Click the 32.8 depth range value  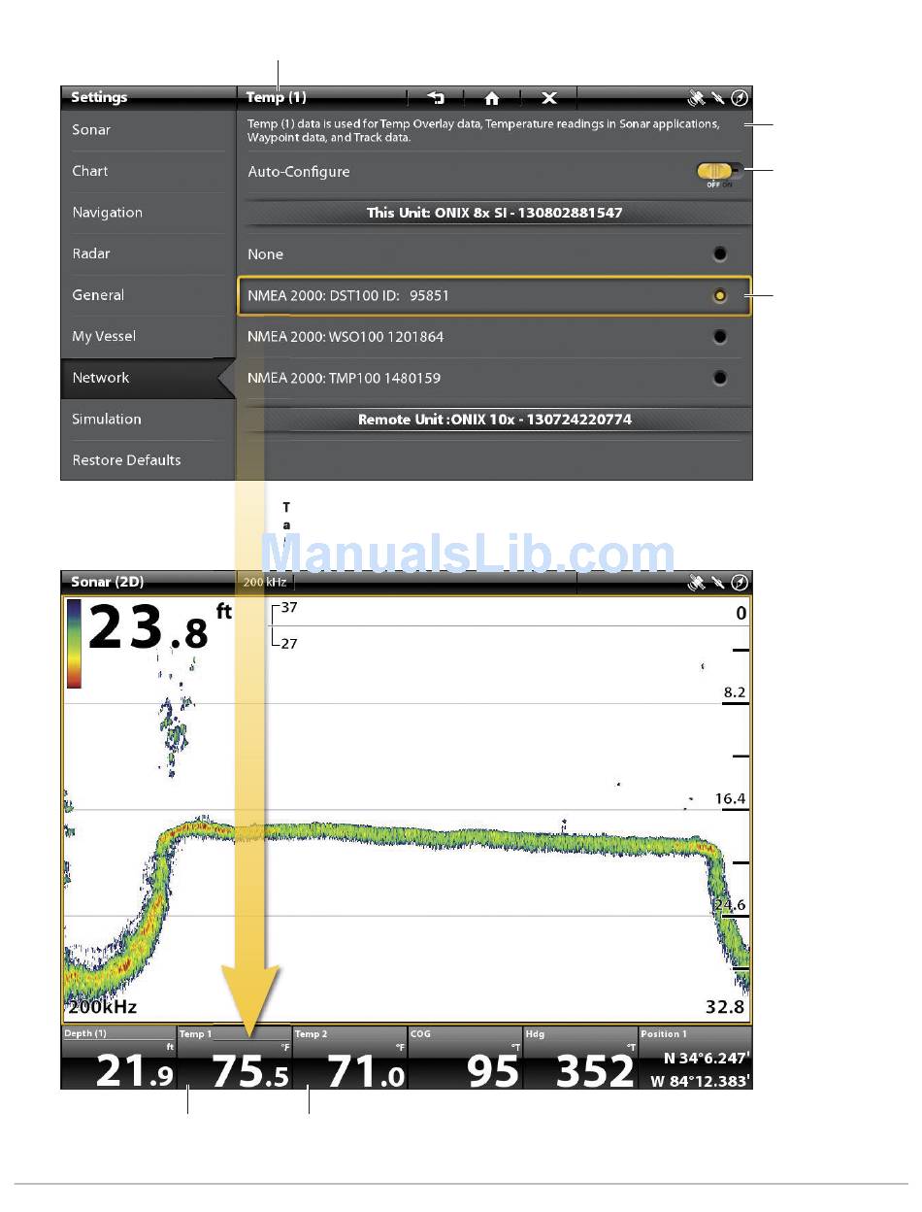point(725,1007)
